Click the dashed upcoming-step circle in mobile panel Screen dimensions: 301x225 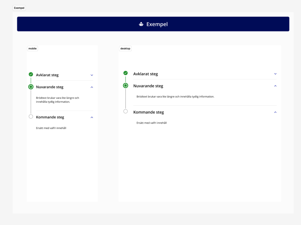coord(31,117)
